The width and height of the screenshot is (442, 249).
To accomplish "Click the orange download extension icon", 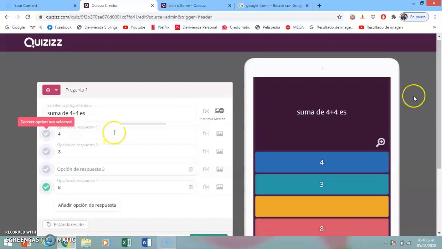I will (363, 17).
